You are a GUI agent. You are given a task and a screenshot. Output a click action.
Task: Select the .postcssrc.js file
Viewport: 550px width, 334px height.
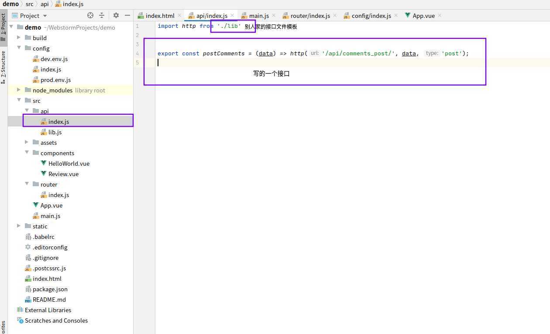pos(49,268)
